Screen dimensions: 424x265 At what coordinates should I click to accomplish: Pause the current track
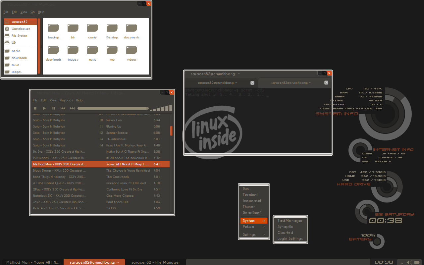point(54,108)
